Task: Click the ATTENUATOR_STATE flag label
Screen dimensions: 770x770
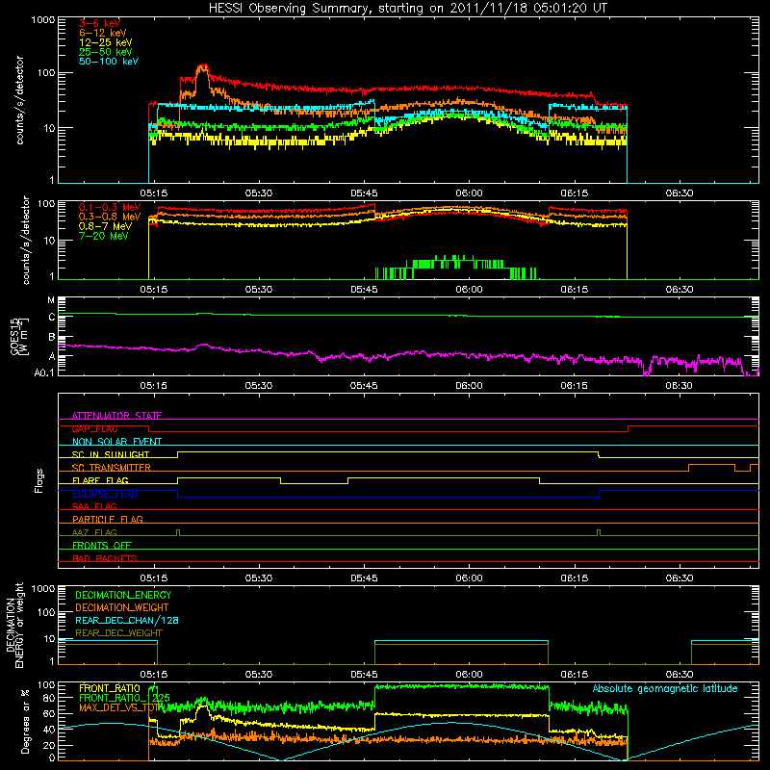Action: [116, 416]
